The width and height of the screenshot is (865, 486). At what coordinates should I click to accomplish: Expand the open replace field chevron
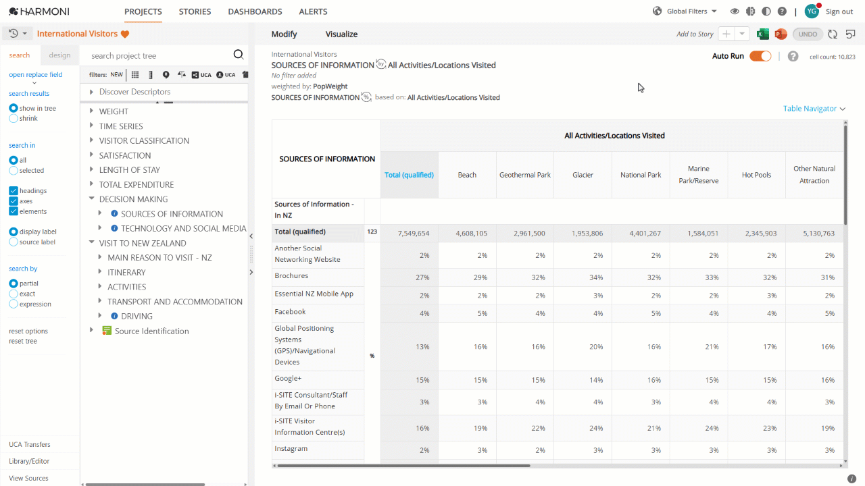(35, 83)
